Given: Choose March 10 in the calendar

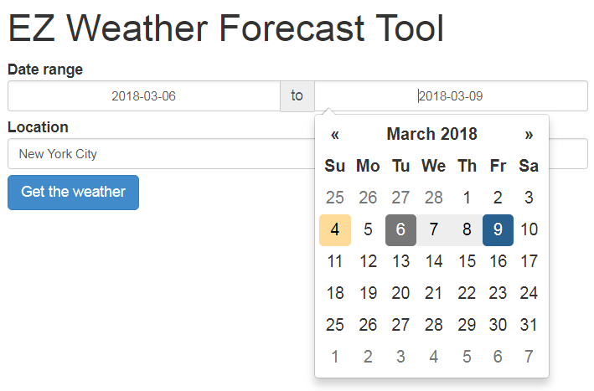Looking at the screenshot, I should tap(529, 229).
